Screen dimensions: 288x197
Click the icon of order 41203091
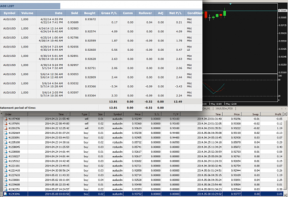tap(6, 137)
